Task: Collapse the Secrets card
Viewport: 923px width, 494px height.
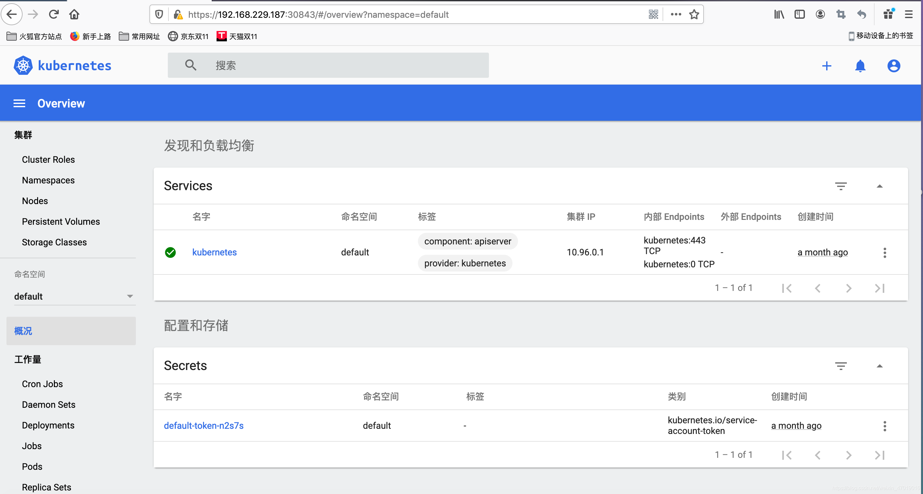Action: pos(879,366)
